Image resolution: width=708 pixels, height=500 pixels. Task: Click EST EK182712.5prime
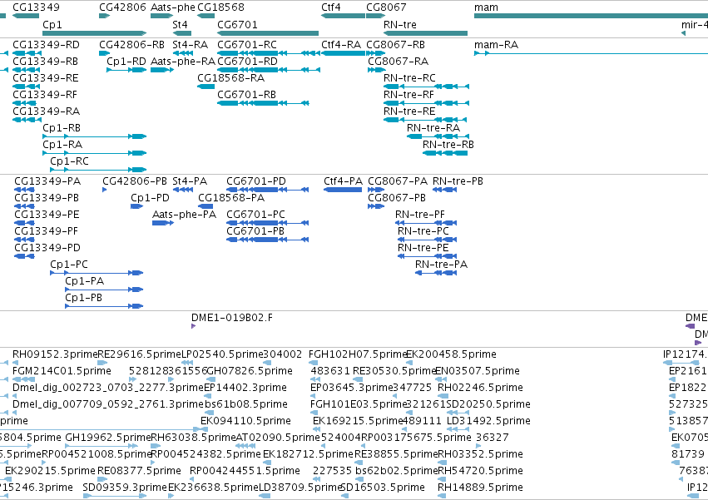pyautogui.click(x=308, y=454)
